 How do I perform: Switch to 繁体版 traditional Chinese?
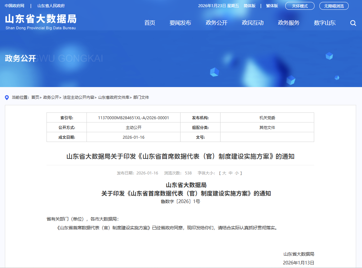tap(271, 6)
